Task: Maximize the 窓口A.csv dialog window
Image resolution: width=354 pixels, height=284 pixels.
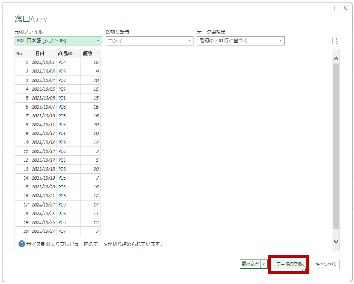Action: click(x=332, y=8)
